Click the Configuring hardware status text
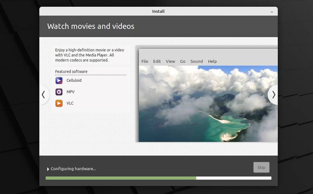This screenshot has height=194, width=313. [x=73, y=169]
